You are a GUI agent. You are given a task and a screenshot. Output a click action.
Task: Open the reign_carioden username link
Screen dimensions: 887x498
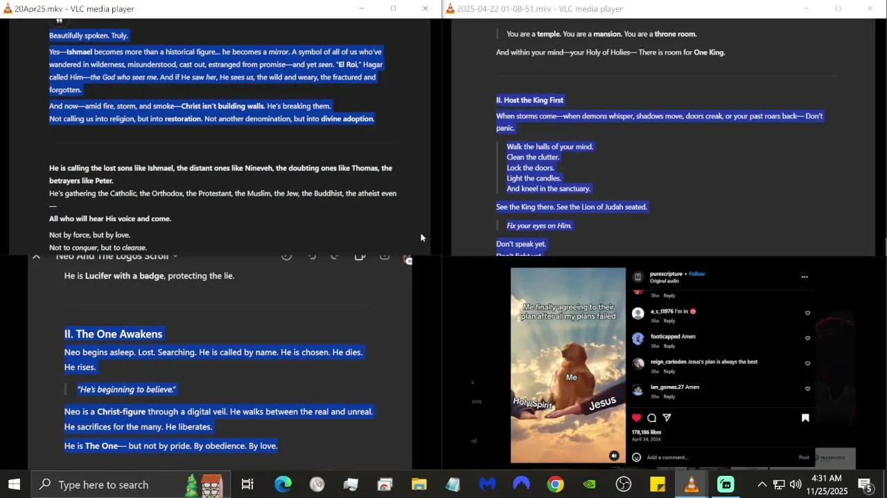pos(668,362)
